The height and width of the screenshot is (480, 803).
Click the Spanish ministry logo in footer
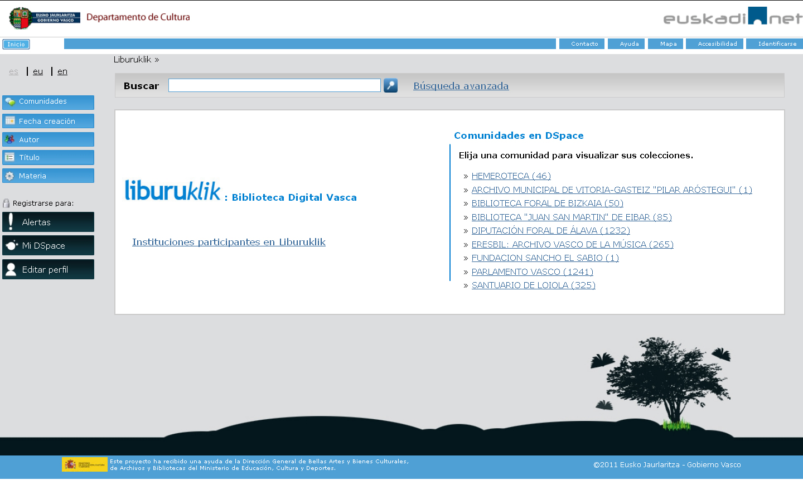coord(85,464)
